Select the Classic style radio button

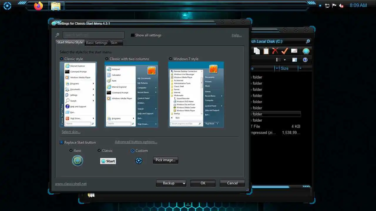pyautogui.click(x=61, y=59)
